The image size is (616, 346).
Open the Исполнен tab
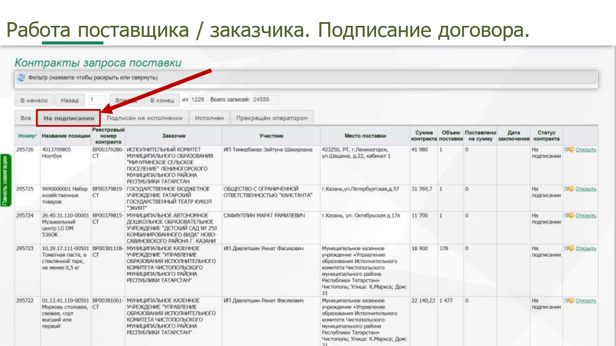coord(209,118)
